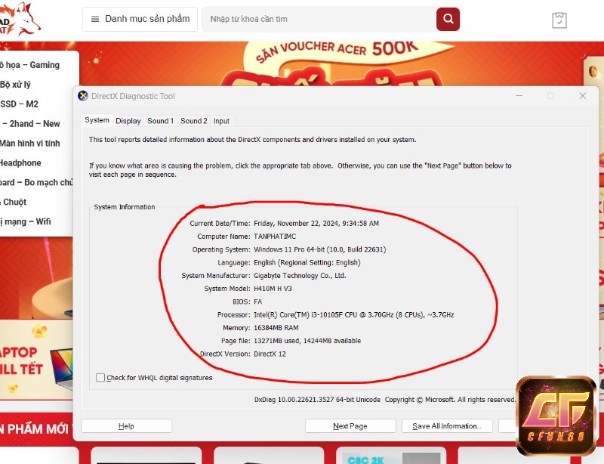The image size is (604, 464).
Task: Click the Computer Name value TANPHATIMC
Action: (x=275, y=237)
